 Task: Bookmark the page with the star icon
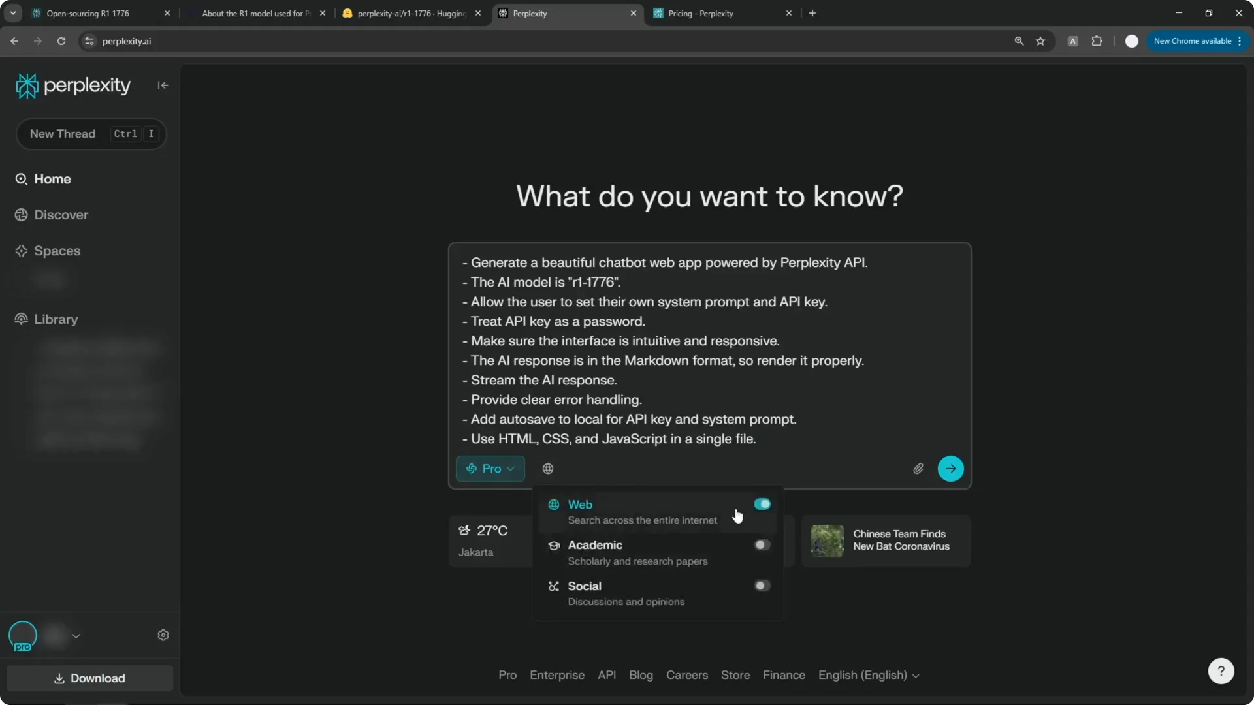coord(1040,41)
